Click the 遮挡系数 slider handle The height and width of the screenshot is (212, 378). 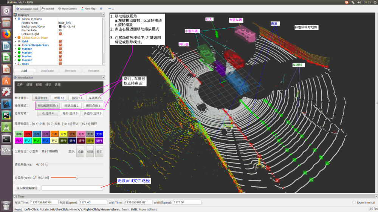[47, 164]
